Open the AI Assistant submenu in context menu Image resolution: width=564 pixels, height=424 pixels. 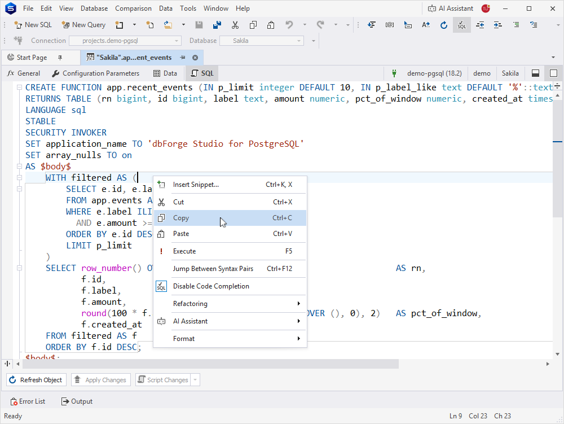tap(230, 321)
